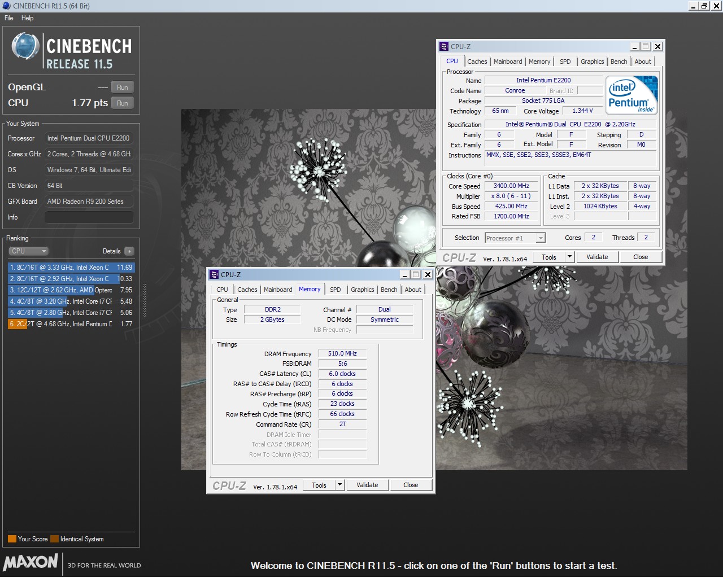Switch to Mainboard tab in CPU-Z CPU window

coord(508,62)
